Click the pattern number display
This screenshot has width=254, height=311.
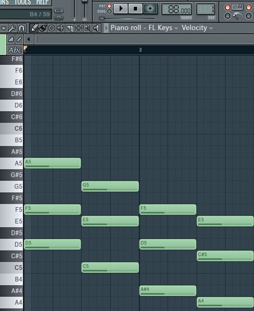pos(206,9)
